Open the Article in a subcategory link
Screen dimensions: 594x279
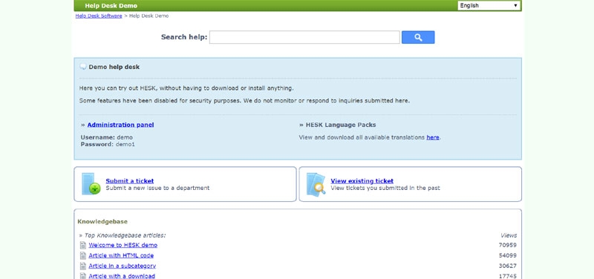click(x=122, y=266)
